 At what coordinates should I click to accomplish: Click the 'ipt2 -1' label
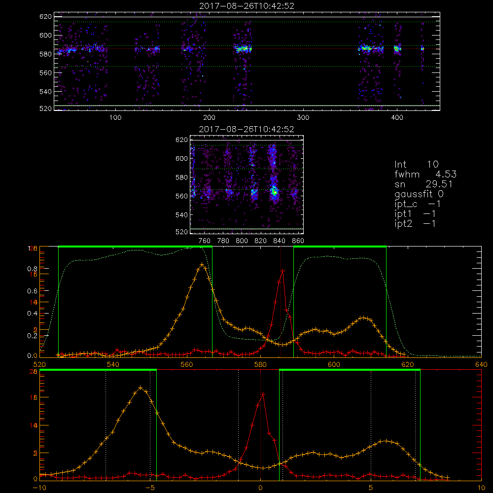415,223
